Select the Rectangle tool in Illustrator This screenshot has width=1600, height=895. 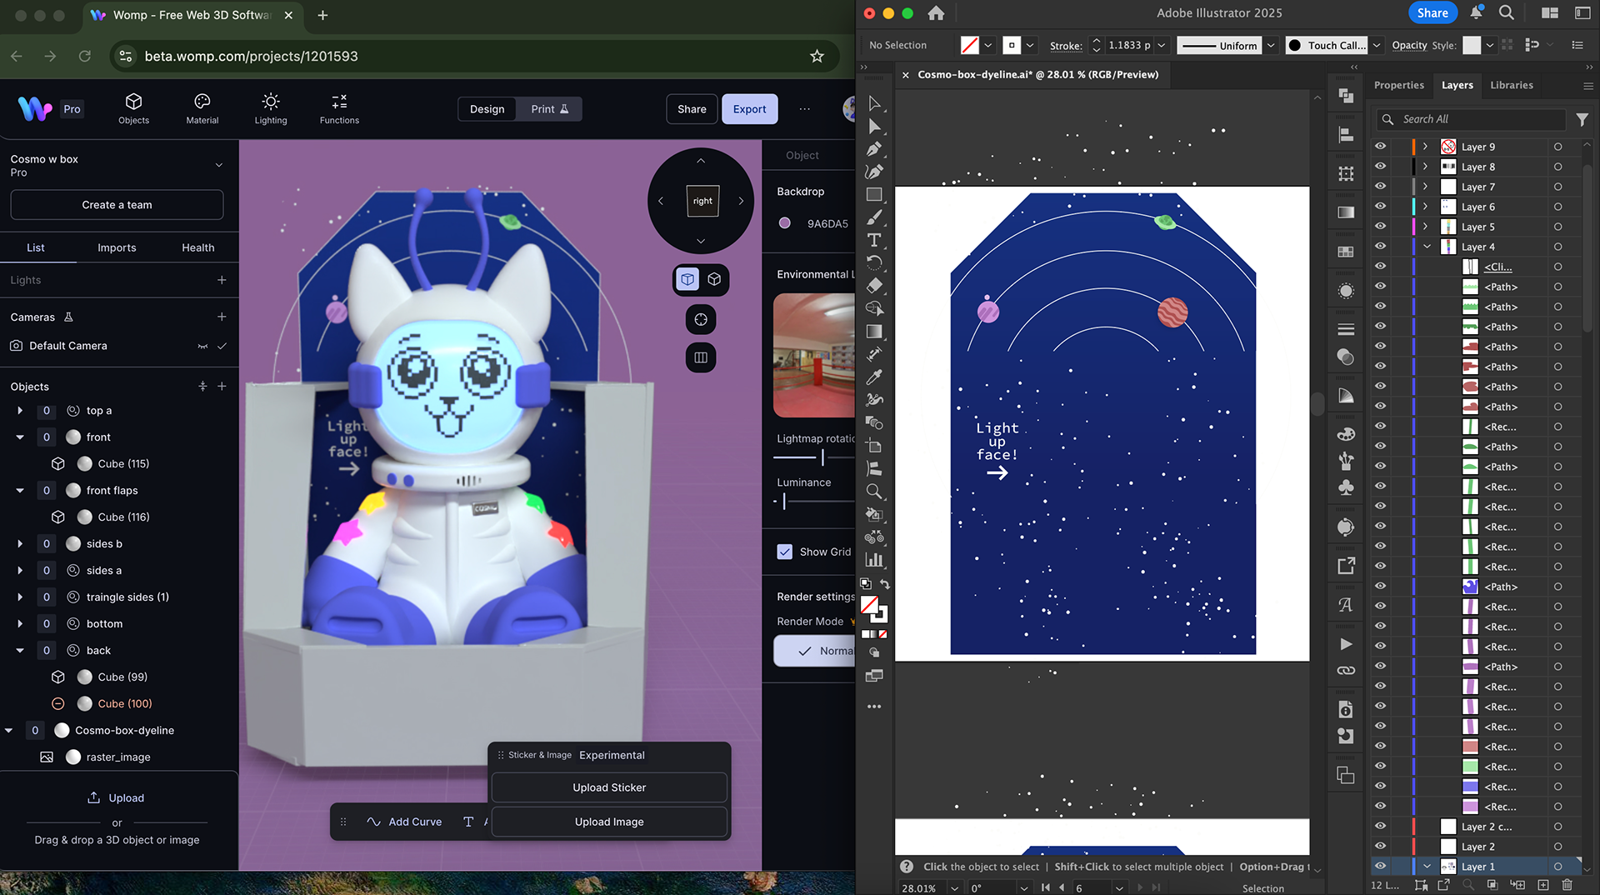click(x=874, y=194)
